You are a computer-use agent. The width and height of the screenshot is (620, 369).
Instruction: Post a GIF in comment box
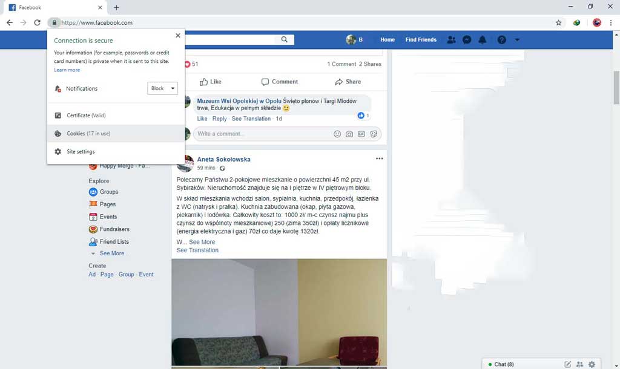coord(361,134)
